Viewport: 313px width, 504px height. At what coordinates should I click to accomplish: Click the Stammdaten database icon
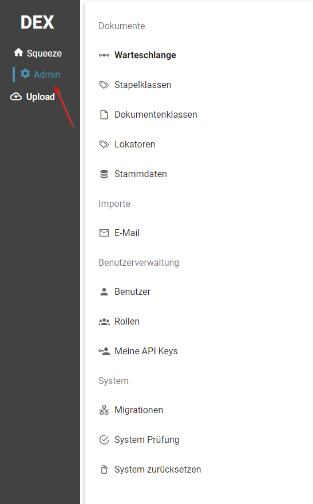tap(104, 174)
